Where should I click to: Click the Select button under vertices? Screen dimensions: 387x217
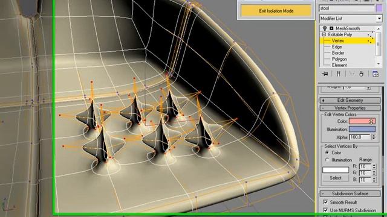coord(336,178)
